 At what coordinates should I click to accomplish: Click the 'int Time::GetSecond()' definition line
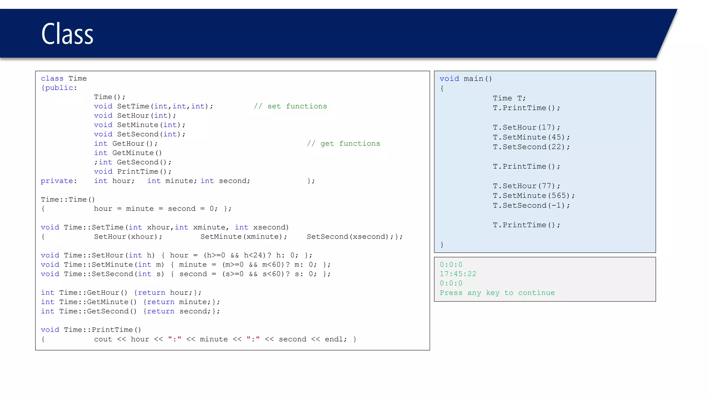(x=89, y=311)
